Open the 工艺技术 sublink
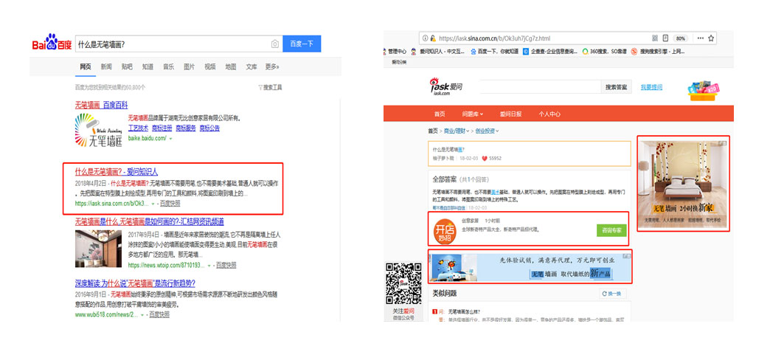770x352 pixels. (x=138, y=128)
